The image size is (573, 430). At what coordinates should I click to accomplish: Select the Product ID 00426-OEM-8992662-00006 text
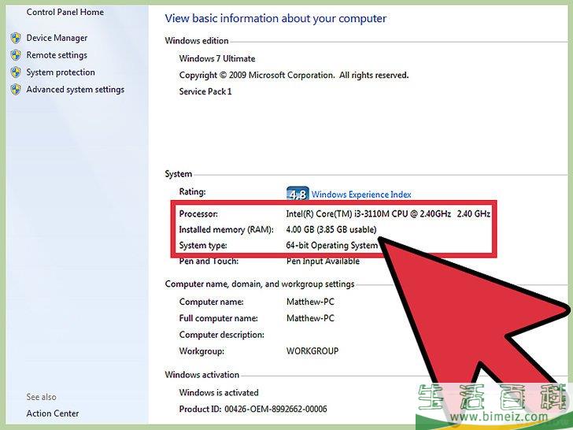pyautogui.click(x=253, y=410)
